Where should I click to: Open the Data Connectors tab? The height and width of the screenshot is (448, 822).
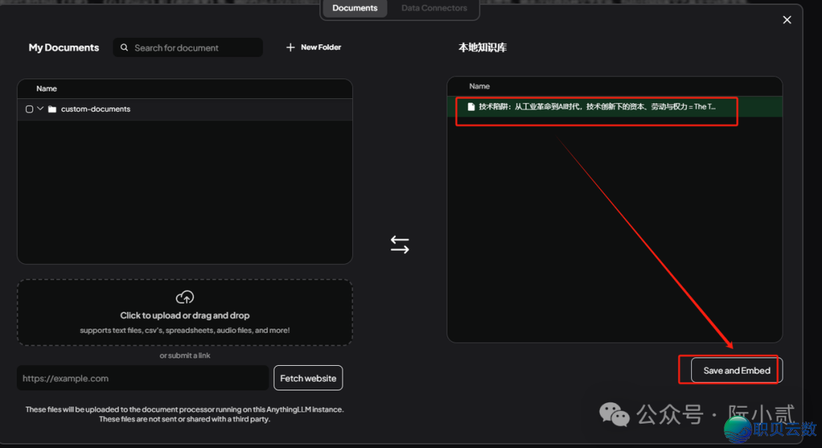click(x=434, y=8)
